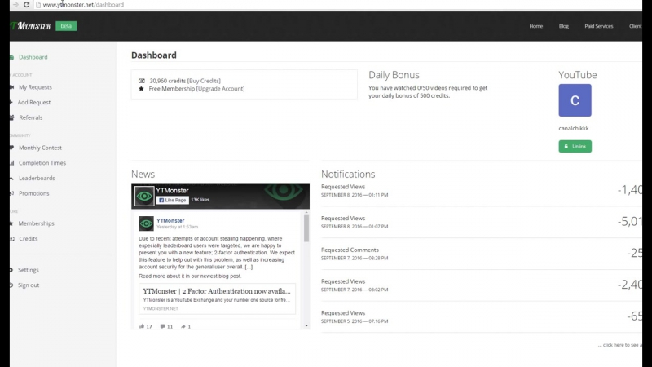The height and width of the screenshot is (367, 652).
Task: Like the post using thumbs-up icon
Action: (x=142, y=327)
